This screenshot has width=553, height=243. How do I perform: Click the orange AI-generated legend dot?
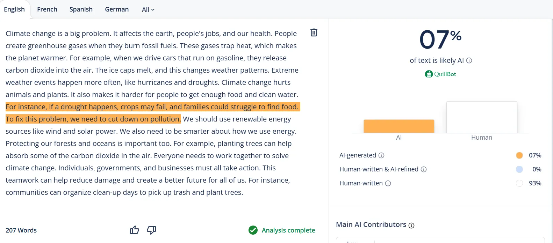tap(519, 155)
